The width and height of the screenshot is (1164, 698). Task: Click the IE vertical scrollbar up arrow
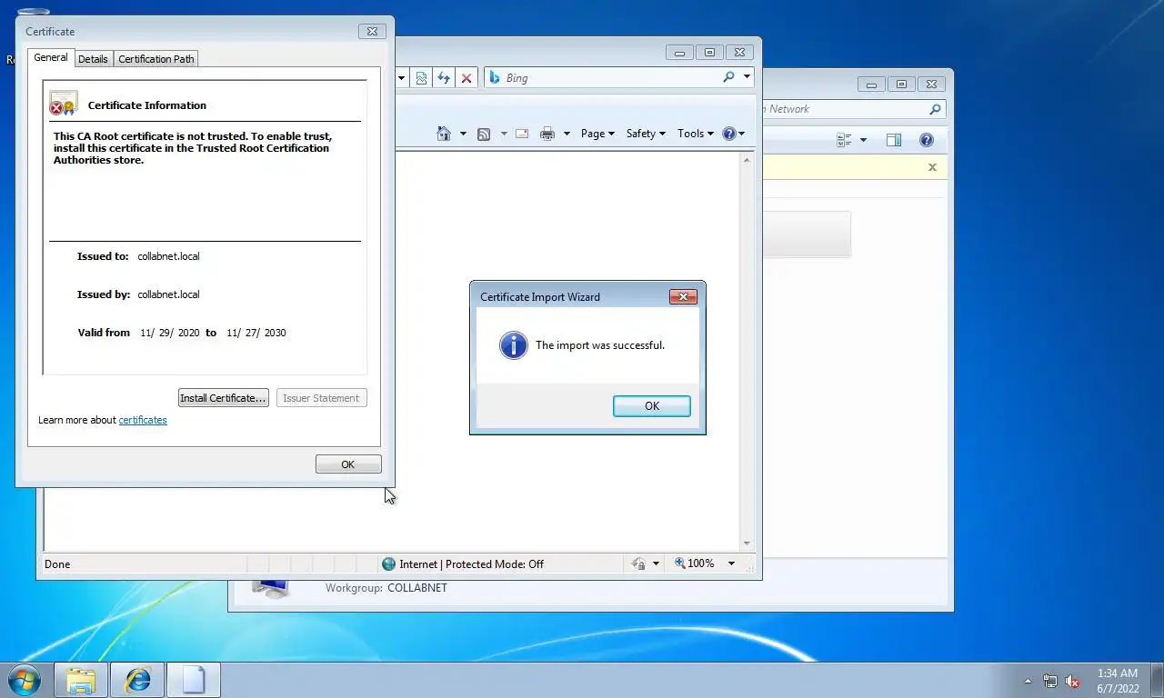[x=748, y=160]
